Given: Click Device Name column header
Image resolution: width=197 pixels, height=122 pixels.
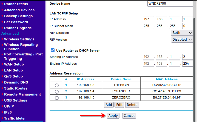Looking at the screenshot, I should tap(121, 79).
